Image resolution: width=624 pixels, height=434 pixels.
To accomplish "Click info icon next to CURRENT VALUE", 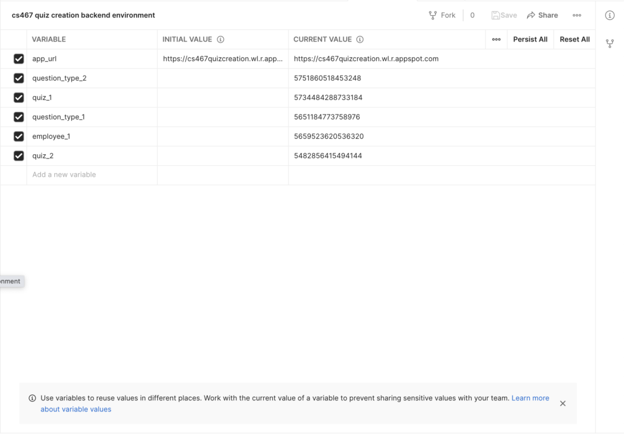I will click(360, 40).
